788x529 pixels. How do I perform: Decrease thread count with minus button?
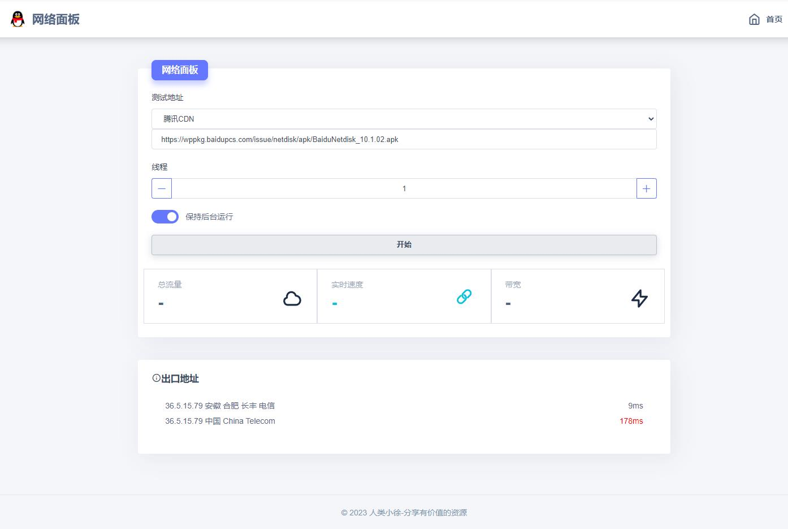click(x=162, y=188)
